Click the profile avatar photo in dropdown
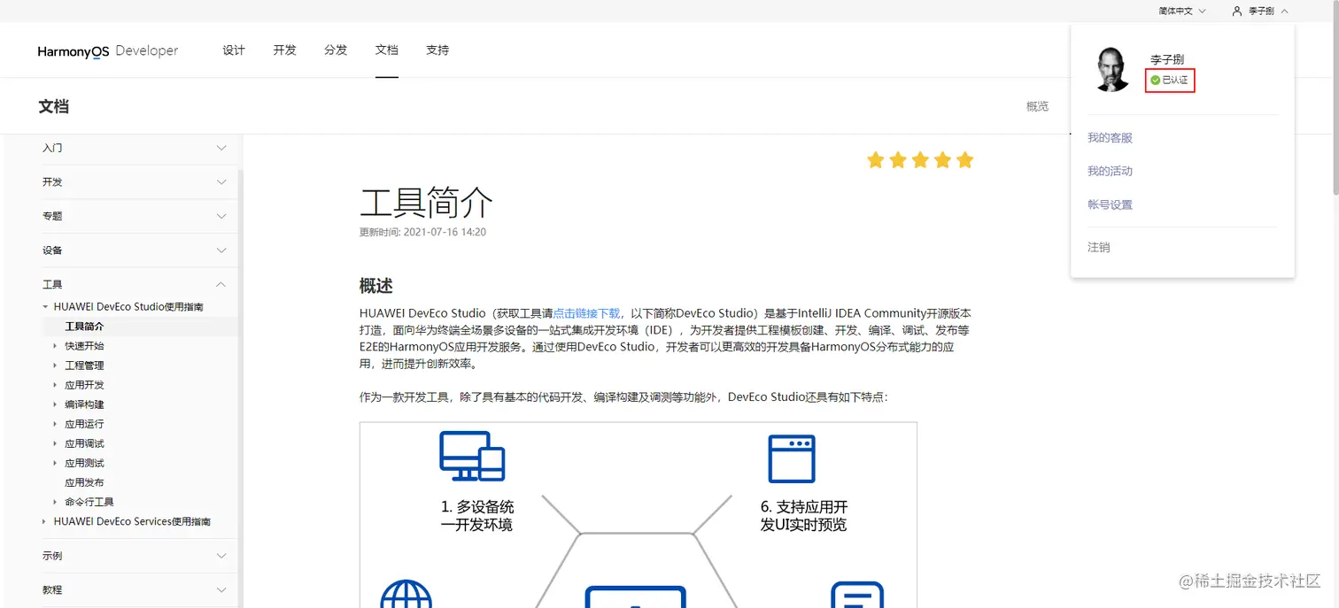 [1111, 70]
